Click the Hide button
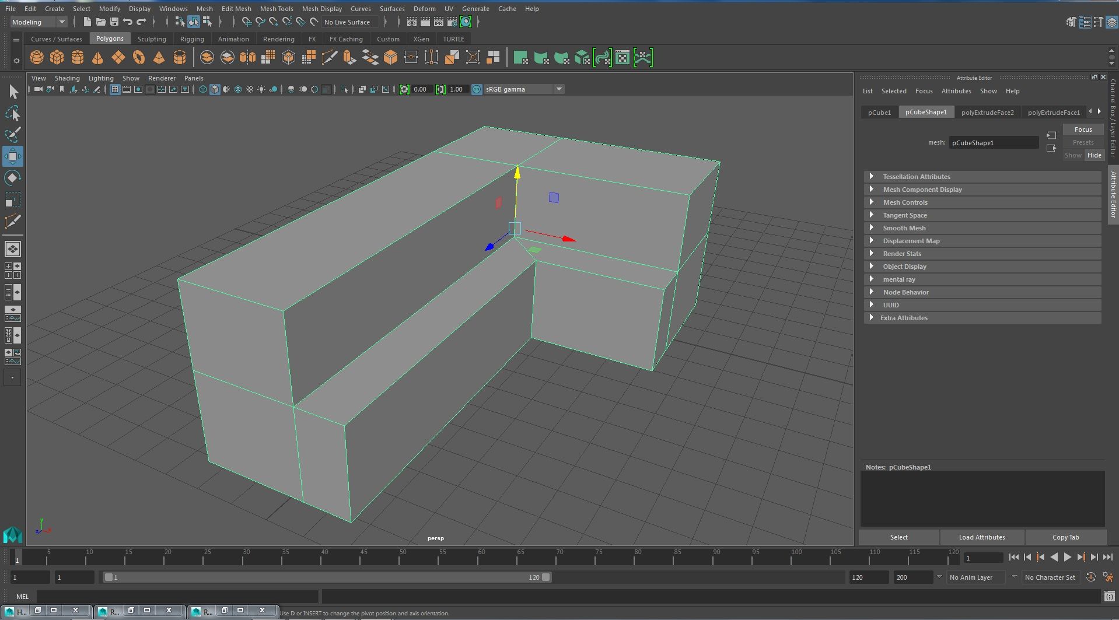Image resolution: width=1119 pixels, height=620 pixels. [1094, 155]
